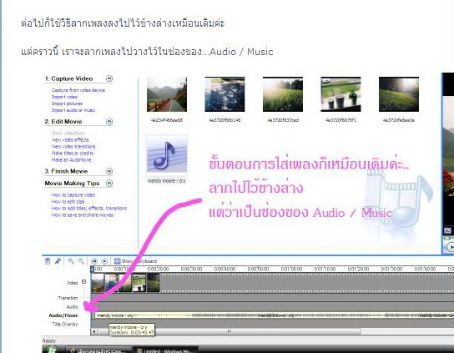This screenshot has height=353, width=454.
Task: Click Make titles or credits link
Action: [73, 154]
